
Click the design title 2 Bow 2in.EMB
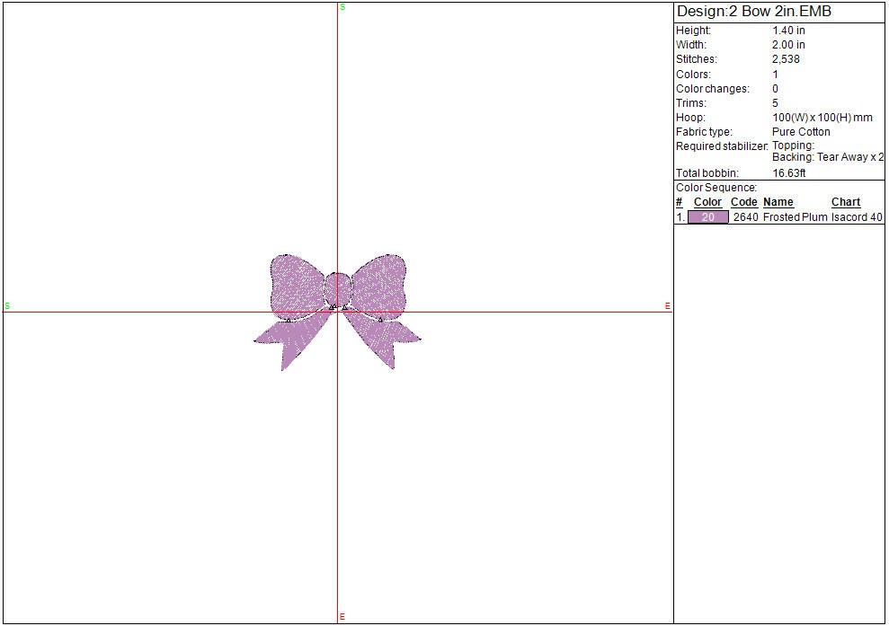tap(753, 12)
